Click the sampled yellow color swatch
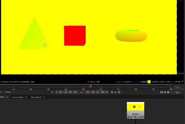Screen dimensions: 185x124 (x=149, y=82)
